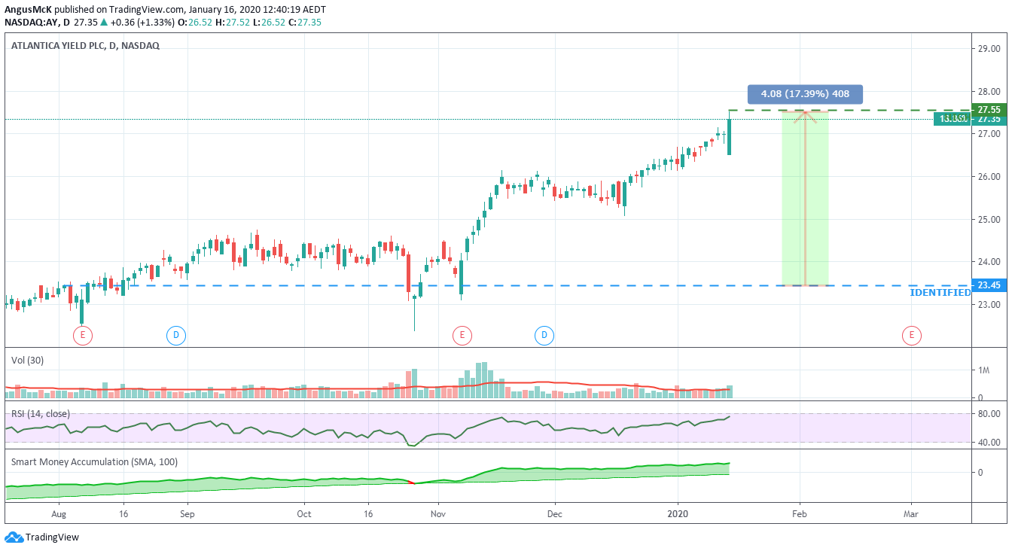The image size is (1012, 551).
Task: Select the 27.35 current price tag
Action: (x=989, y=119)
